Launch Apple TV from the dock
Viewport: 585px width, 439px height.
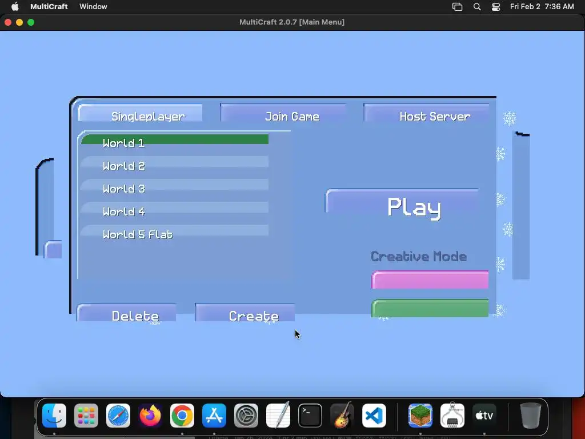(x=484, y=416)
